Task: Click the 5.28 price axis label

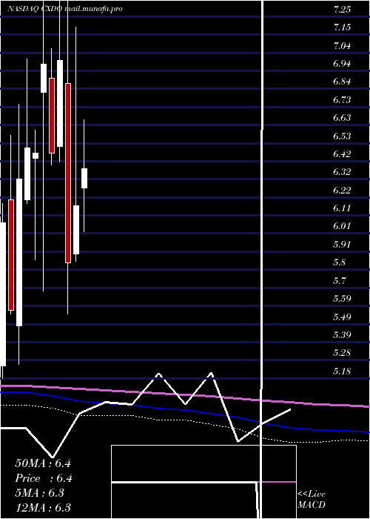Action: 342,353
